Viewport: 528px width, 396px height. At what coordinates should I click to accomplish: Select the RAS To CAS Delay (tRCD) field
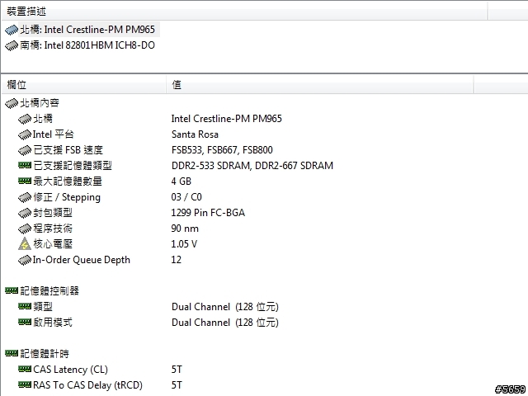(x=87, y=385)
